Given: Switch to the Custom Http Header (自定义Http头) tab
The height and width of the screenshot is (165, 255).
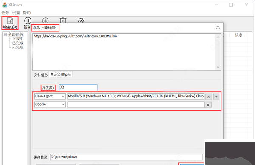Looking at the screenshot, I should (x=60, y=74).
